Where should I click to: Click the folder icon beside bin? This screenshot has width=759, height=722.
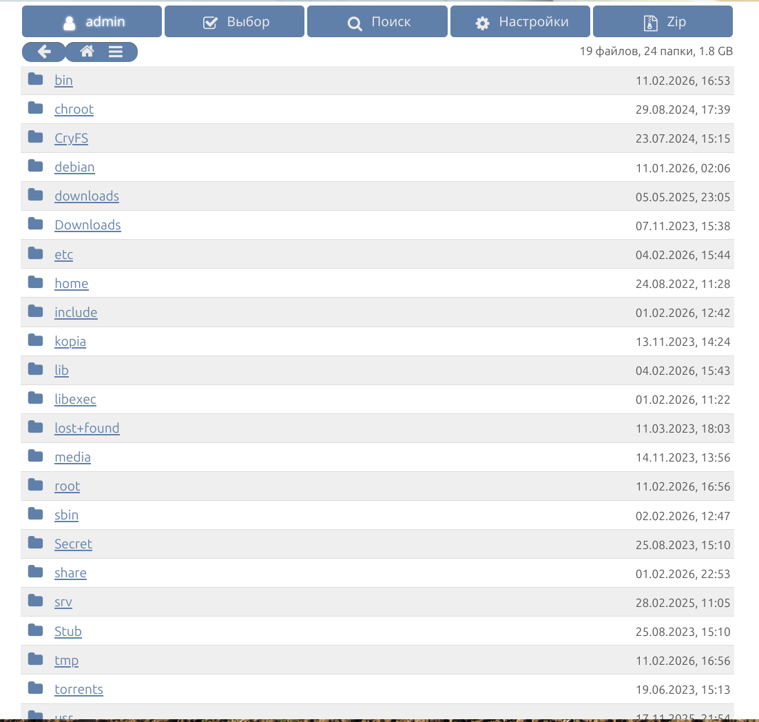[x=36, y=80]
